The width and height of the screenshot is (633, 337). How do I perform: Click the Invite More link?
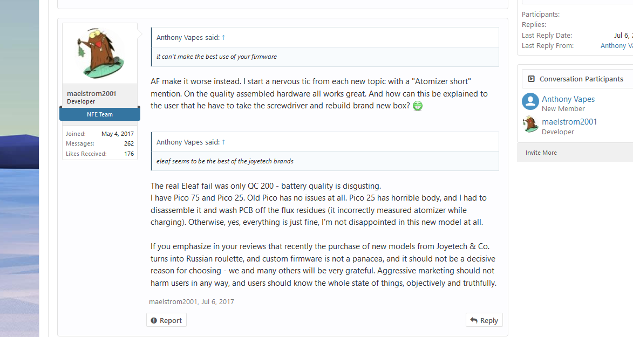[x=541, y=153]
